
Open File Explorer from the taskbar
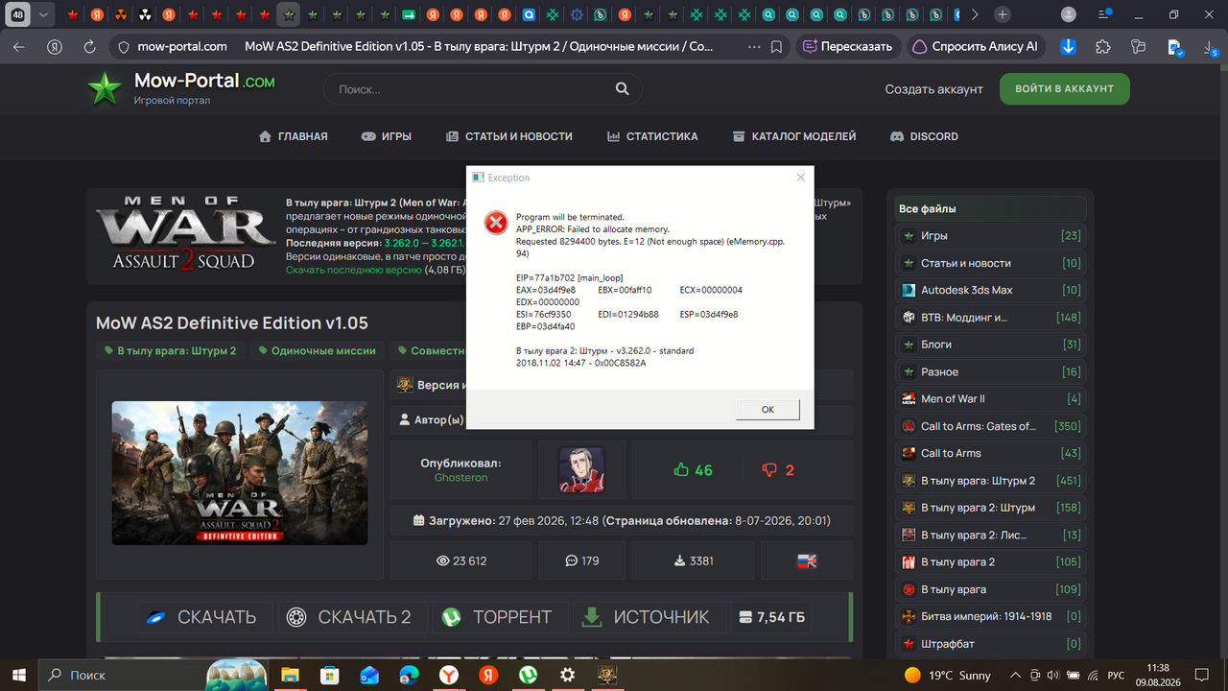290,675
